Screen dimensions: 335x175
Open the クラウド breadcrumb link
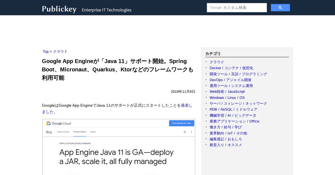click(x=60, y=52)
